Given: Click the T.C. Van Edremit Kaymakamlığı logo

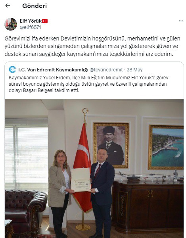Looking at the screenshot, I should 12,70.
